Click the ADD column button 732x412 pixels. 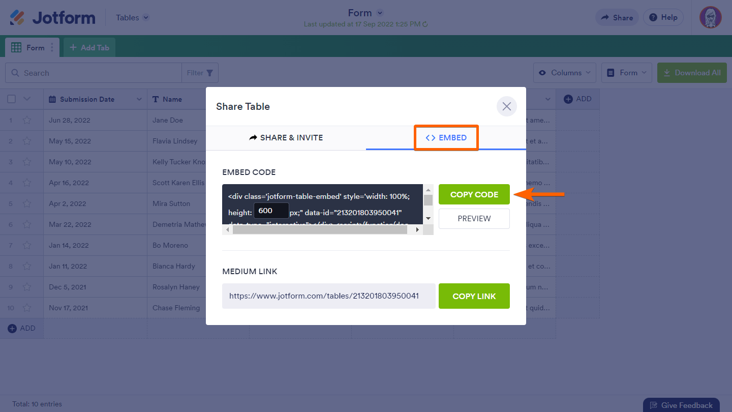coord(578,99)
